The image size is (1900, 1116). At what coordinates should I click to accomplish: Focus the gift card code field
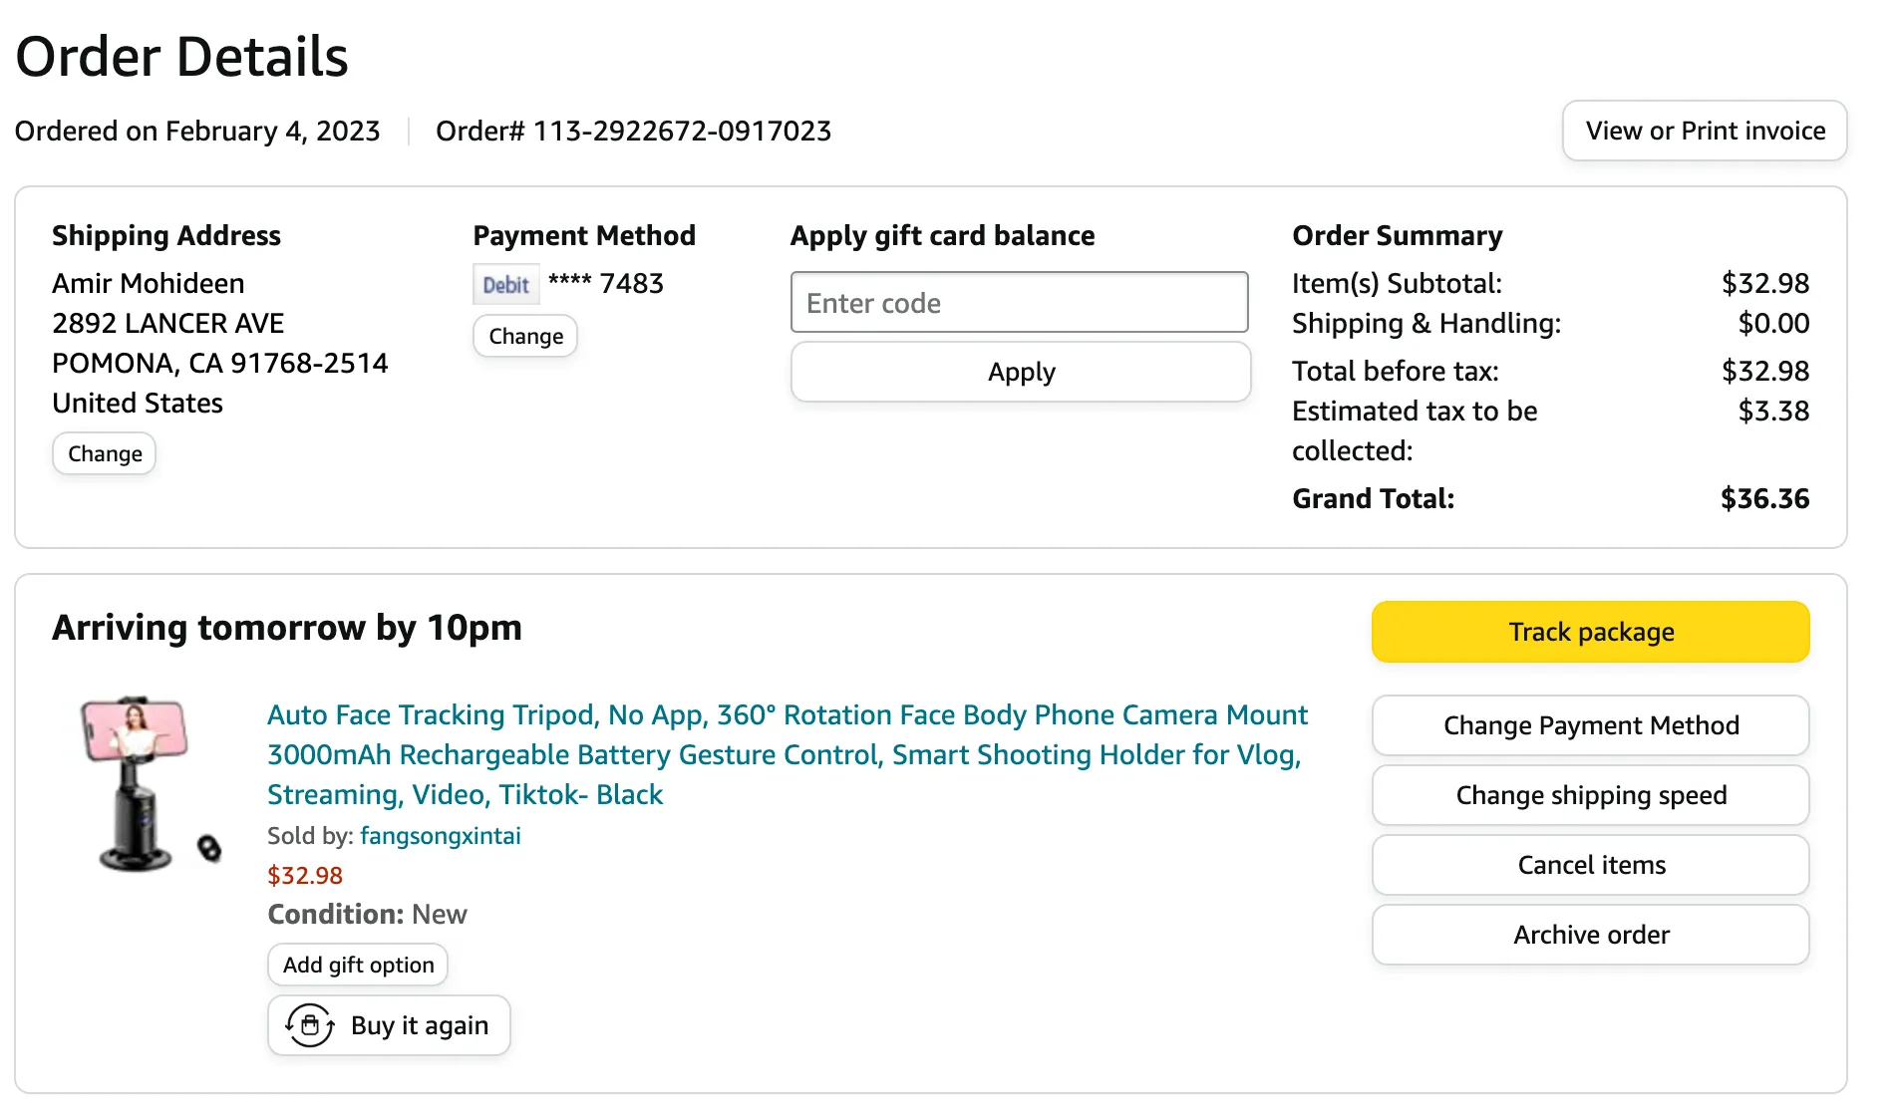(x=1019, y=303)
